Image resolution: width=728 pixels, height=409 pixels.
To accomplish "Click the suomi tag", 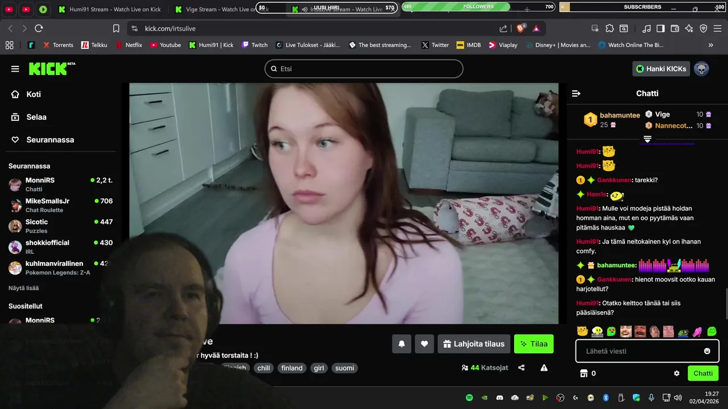I will pos(345,368).
